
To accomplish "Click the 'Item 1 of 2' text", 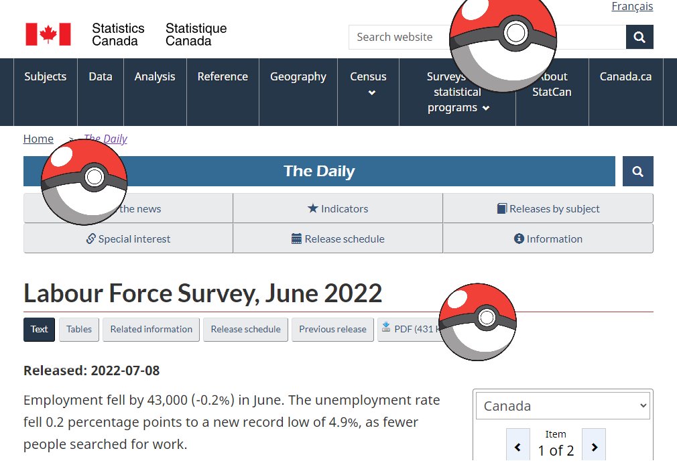I will (x=556, y=444).
